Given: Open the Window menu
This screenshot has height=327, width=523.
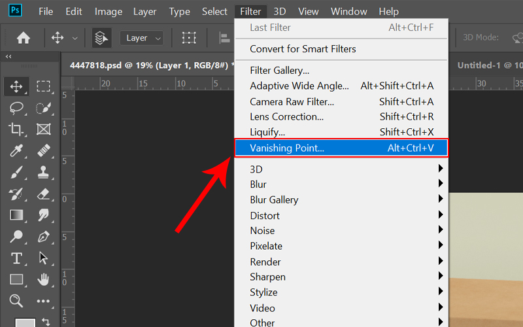Looking at the screenshot, I should click(x=349, y=12).
